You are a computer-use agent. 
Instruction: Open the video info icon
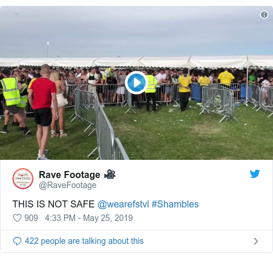(264, 15)
